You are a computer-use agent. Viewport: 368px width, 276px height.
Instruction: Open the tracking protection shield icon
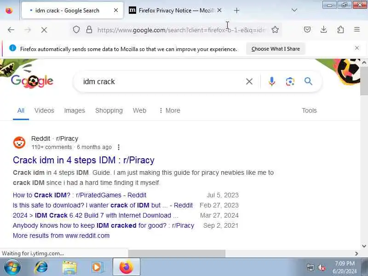(76, 30)
